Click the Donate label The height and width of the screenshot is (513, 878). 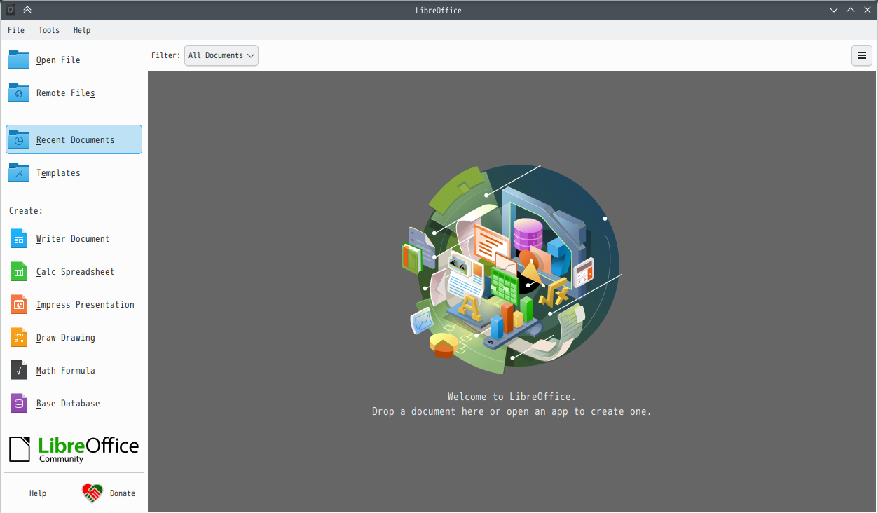[x=123, y=493]
